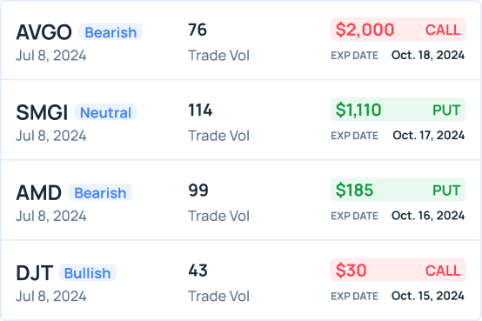The height and width of the screenshot is (321, 482).
Task: Open the SMGI ticker symbol
Action: pos(42,112)
